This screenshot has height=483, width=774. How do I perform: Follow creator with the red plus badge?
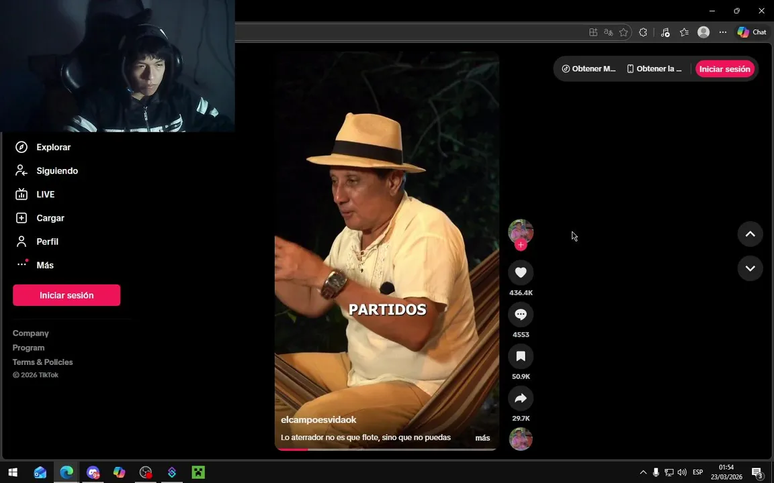click(520, 245)
